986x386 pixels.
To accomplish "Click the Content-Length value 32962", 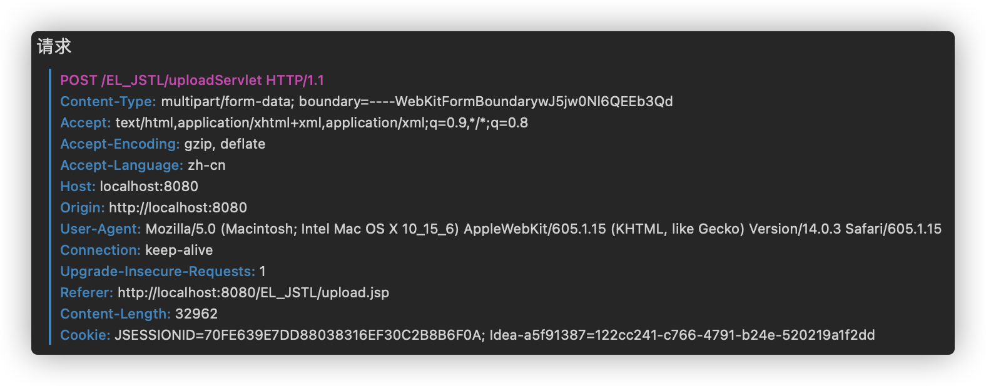I will click(x=196, y=314).
